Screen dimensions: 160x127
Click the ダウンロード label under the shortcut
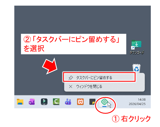(x=136, y=52)
